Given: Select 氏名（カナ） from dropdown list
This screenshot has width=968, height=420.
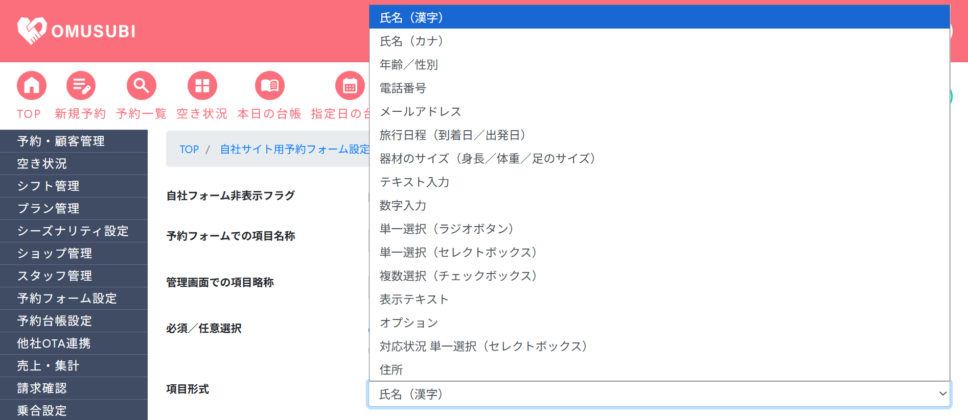Looking at the screenshot, I should 411,41.
